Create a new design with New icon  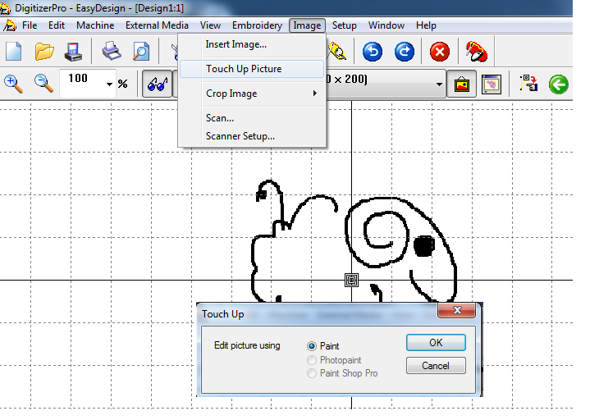pyautogui.click(x=14, y=52)
